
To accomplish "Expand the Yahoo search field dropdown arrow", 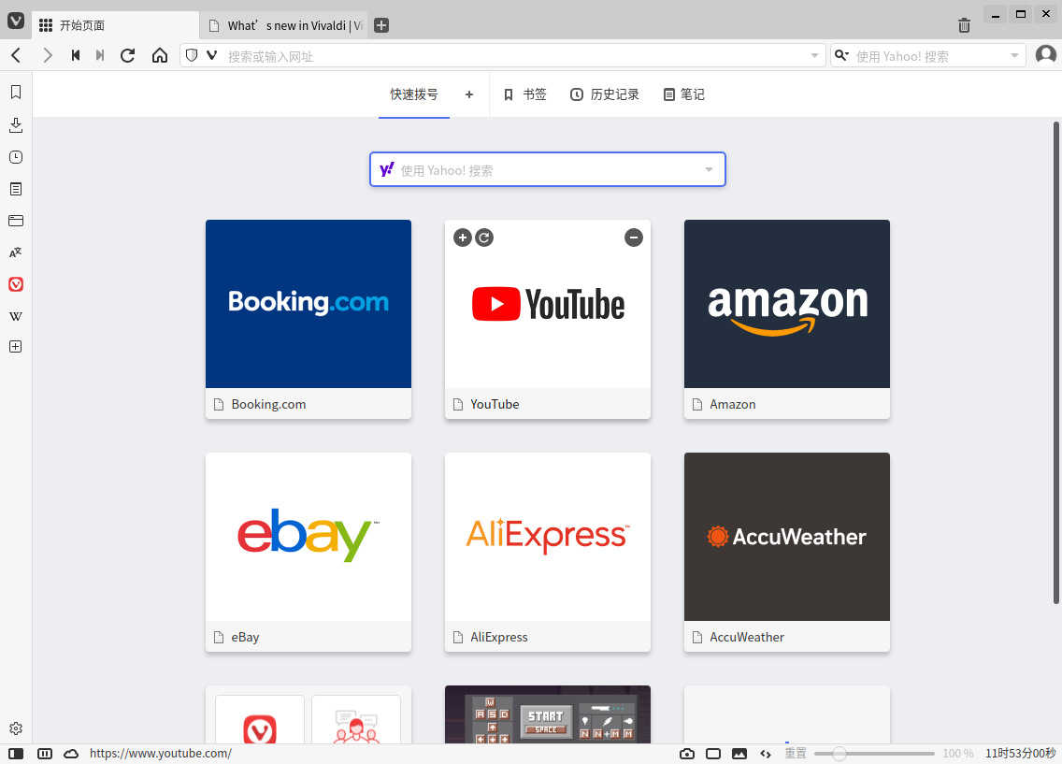I will point(1015,56).
